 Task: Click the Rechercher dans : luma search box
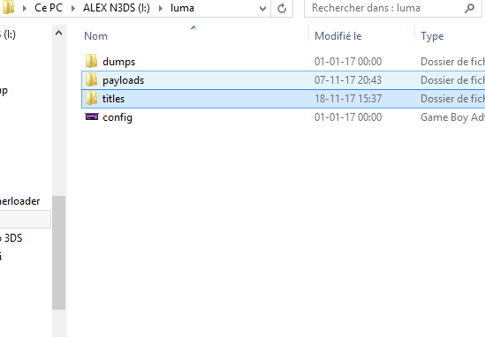[387, 8]
